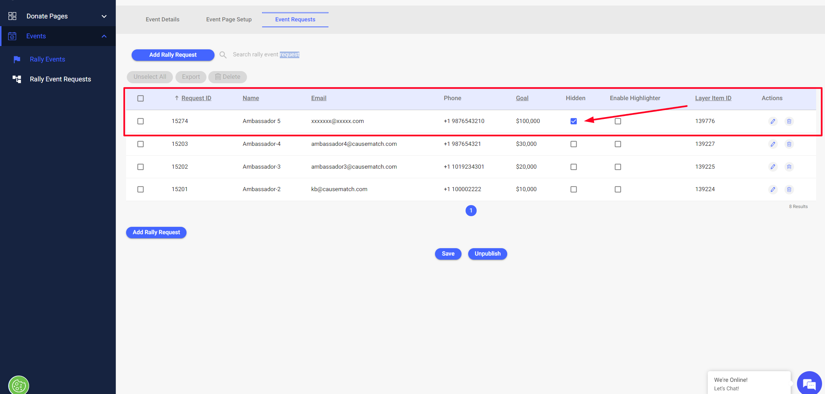Collapse the Events menu chevron
The height and width of the screenshot is (394, 825).
pyautogui.click(x=104, y=36)
